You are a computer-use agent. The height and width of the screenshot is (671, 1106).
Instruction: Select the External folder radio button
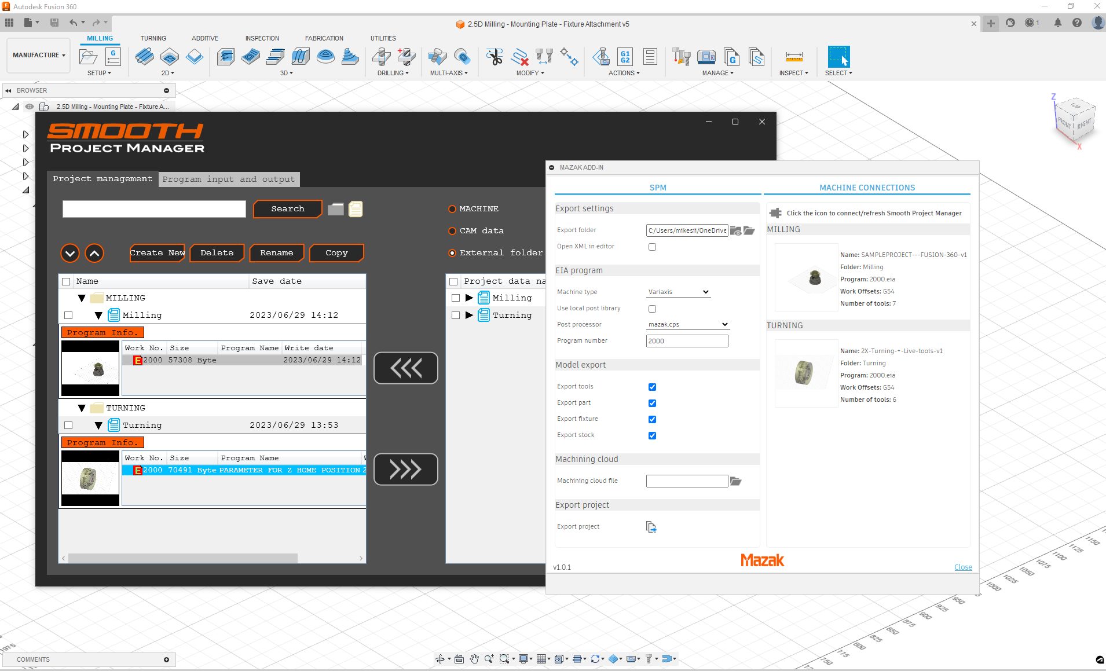452,253
